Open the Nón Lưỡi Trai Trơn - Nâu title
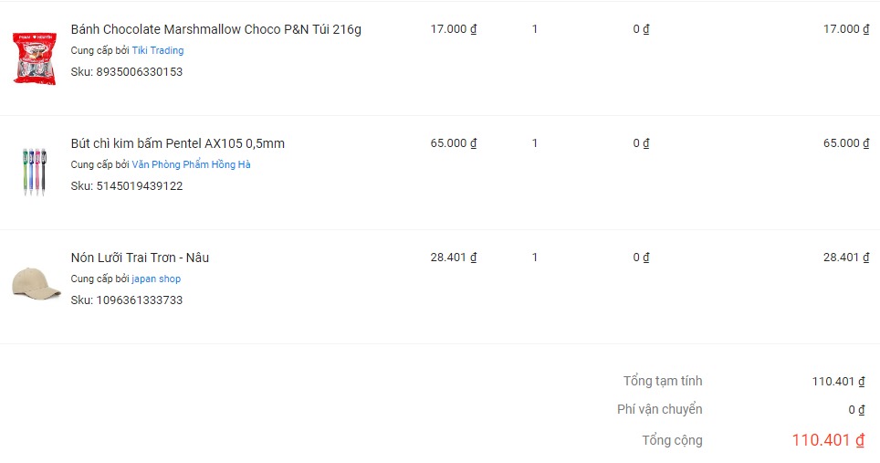880x463 pixels. [140, 258]
